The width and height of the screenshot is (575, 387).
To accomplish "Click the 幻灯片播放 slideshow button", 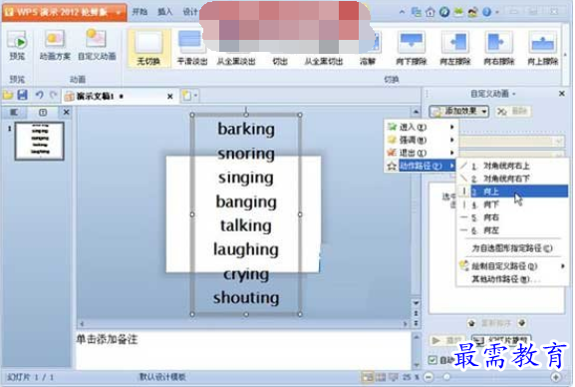I will [x=501, y=341].
